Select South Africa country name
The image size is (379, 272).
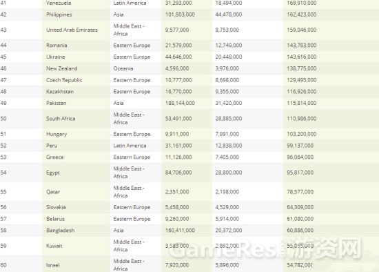point(61,119)
